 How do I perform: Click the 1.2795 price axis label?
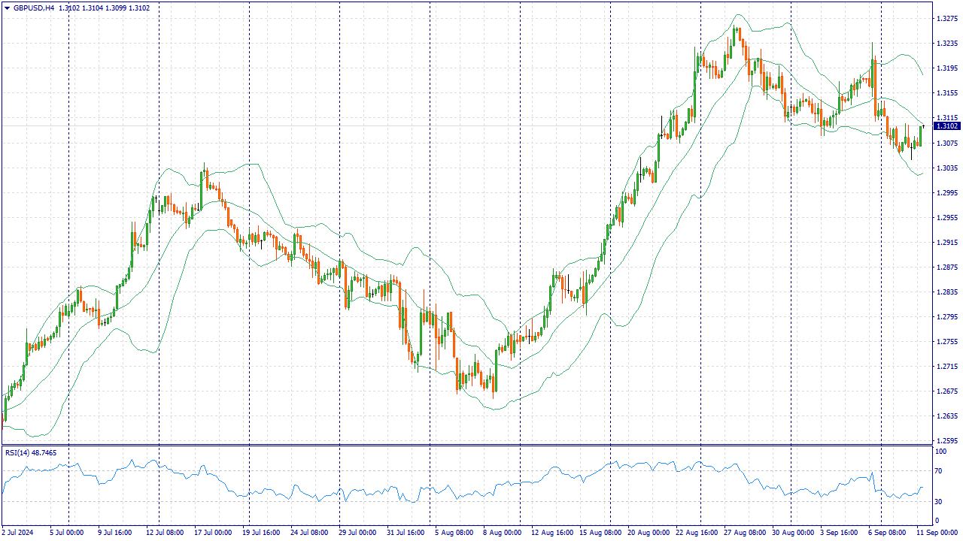coord(946,316)
